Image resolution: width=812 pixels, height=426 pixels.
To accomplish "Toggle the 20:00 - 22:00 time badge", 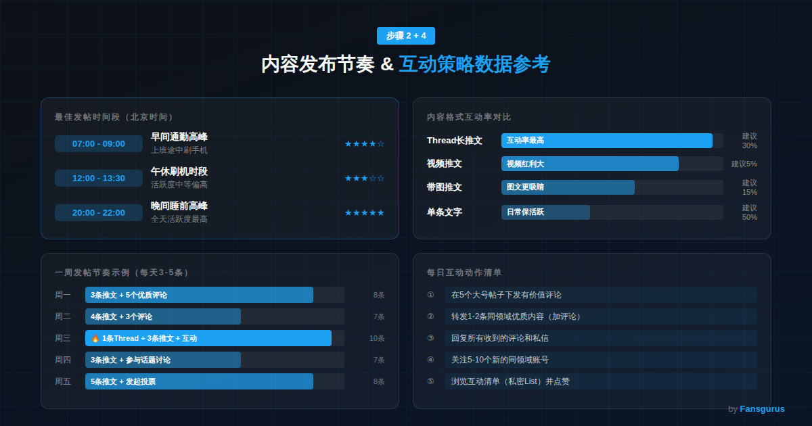I will point(99,212).
